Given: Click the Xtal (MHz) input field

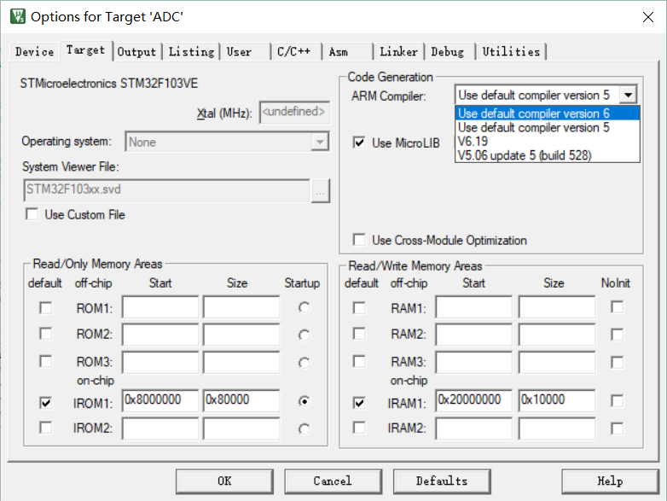Looking at the screenshot, I should click(x=294, y=113).
